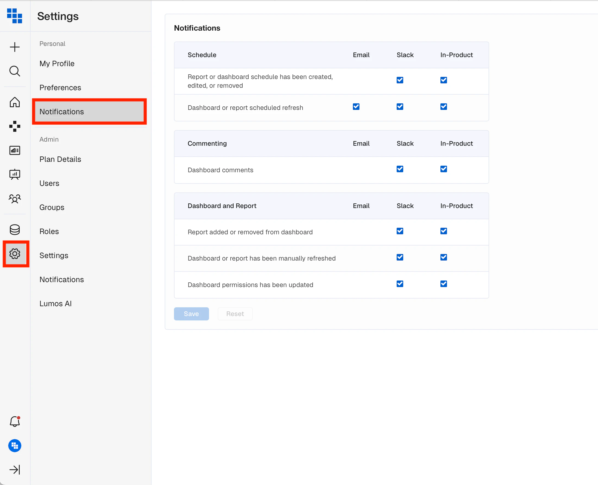
Task: Open notifications via the bell icon
Action: pyautogui.click(x=14, y=421)
